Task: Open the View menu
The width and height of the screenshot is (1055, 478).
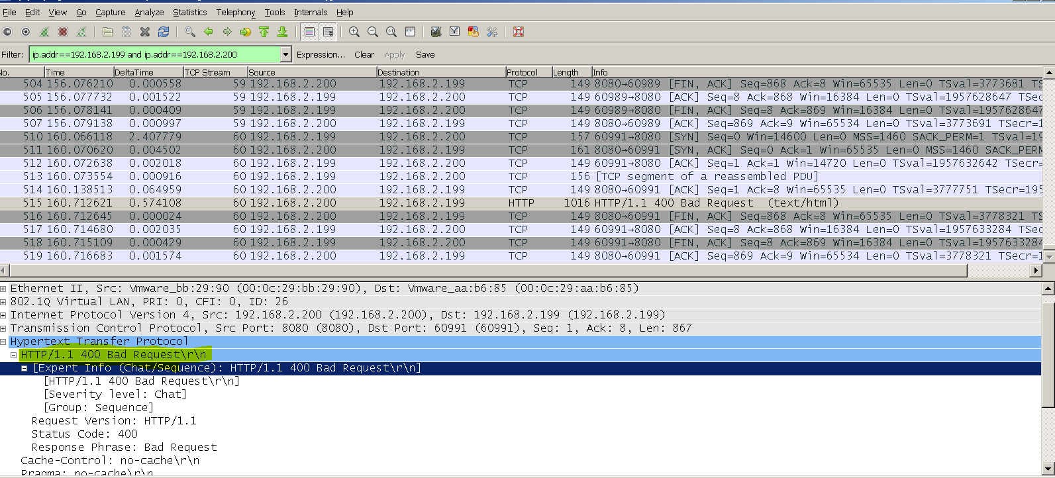Action: 58,12
